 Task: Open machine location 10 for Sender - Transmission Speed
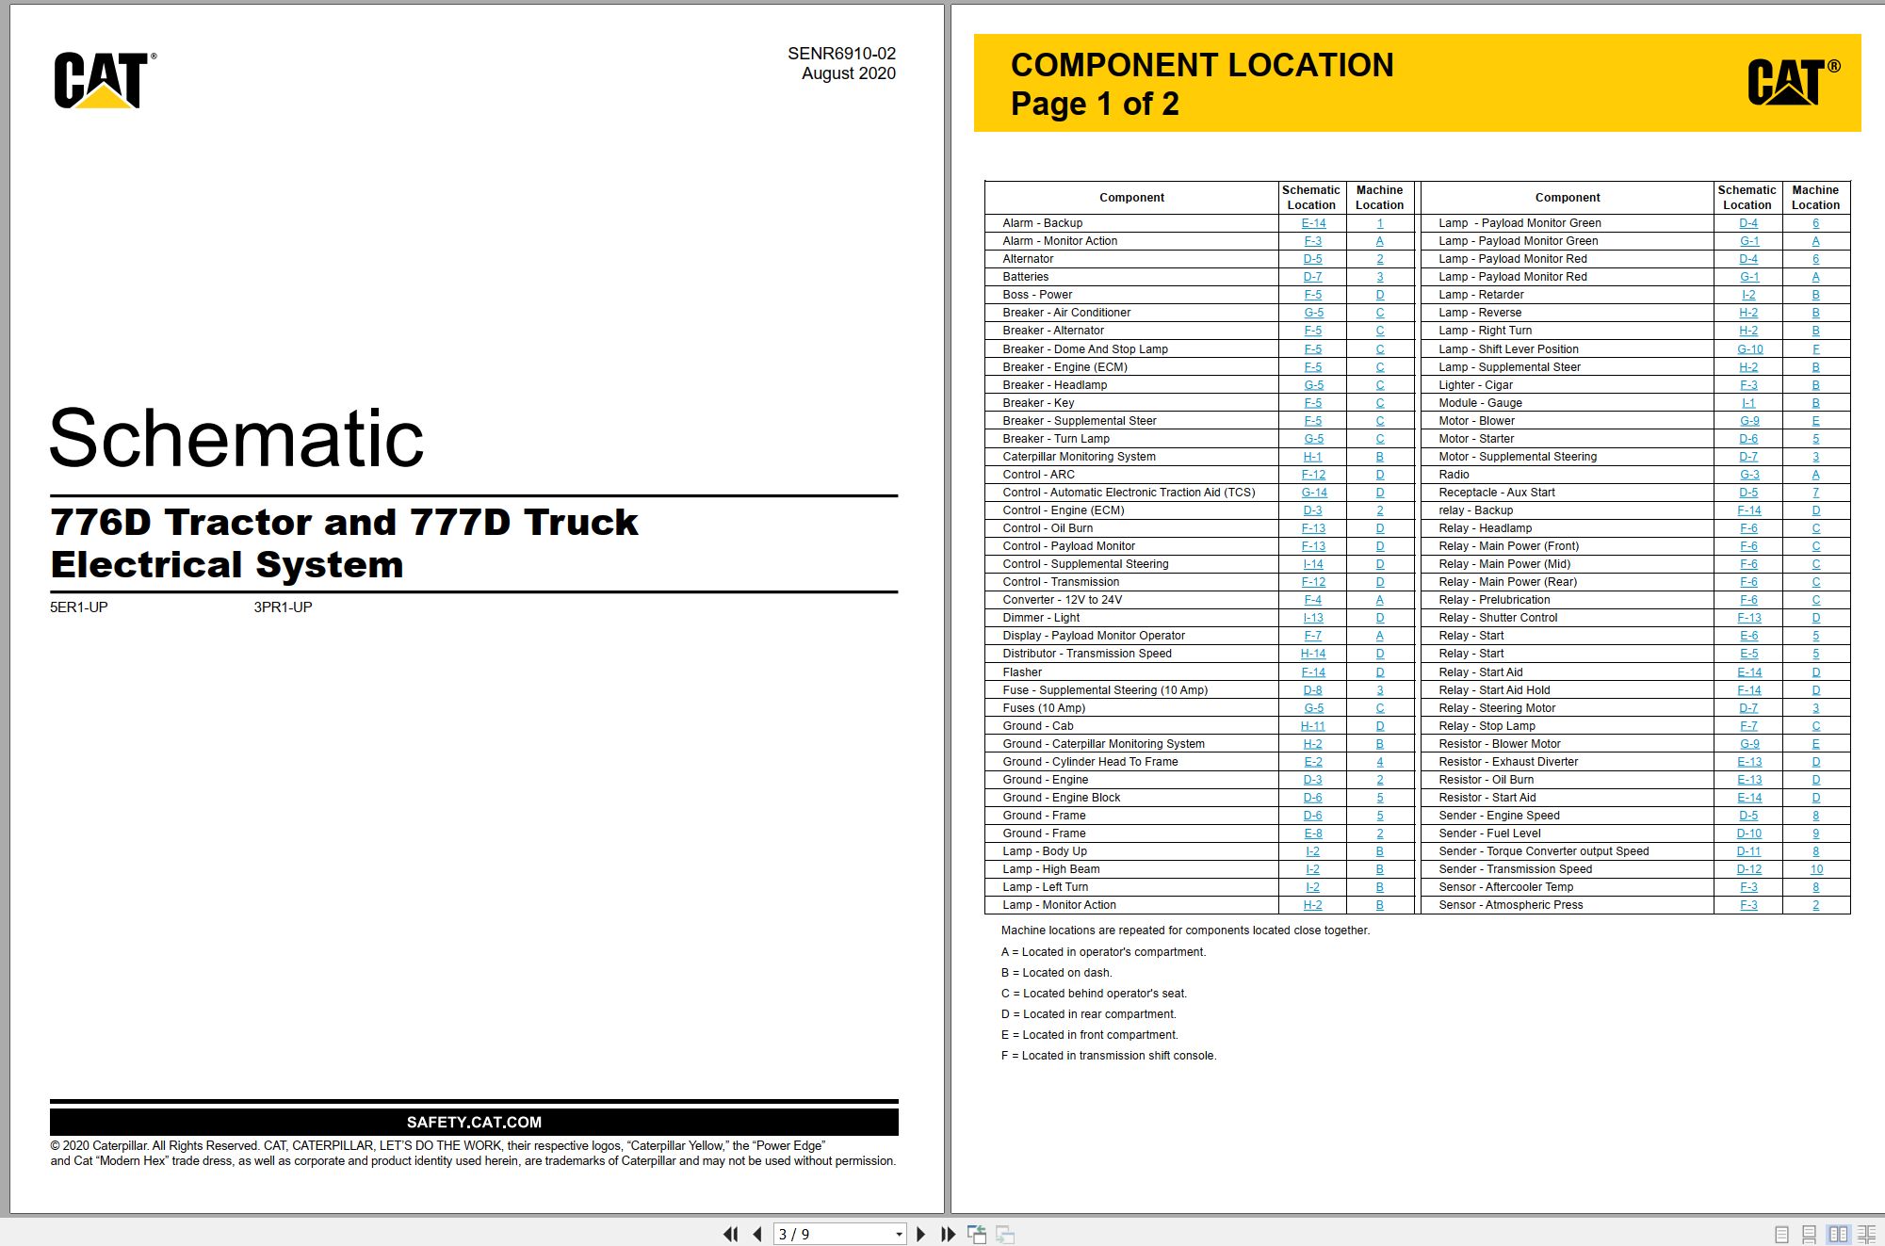(1816, 869)
